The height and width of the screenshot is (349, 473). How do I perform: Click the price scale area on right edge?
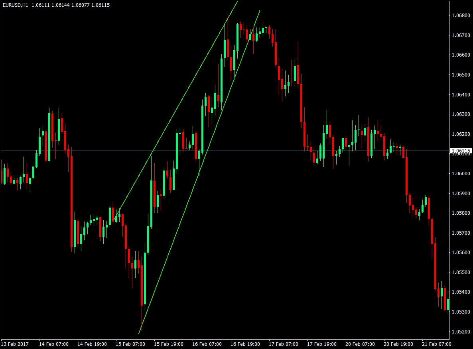(461, 199)
